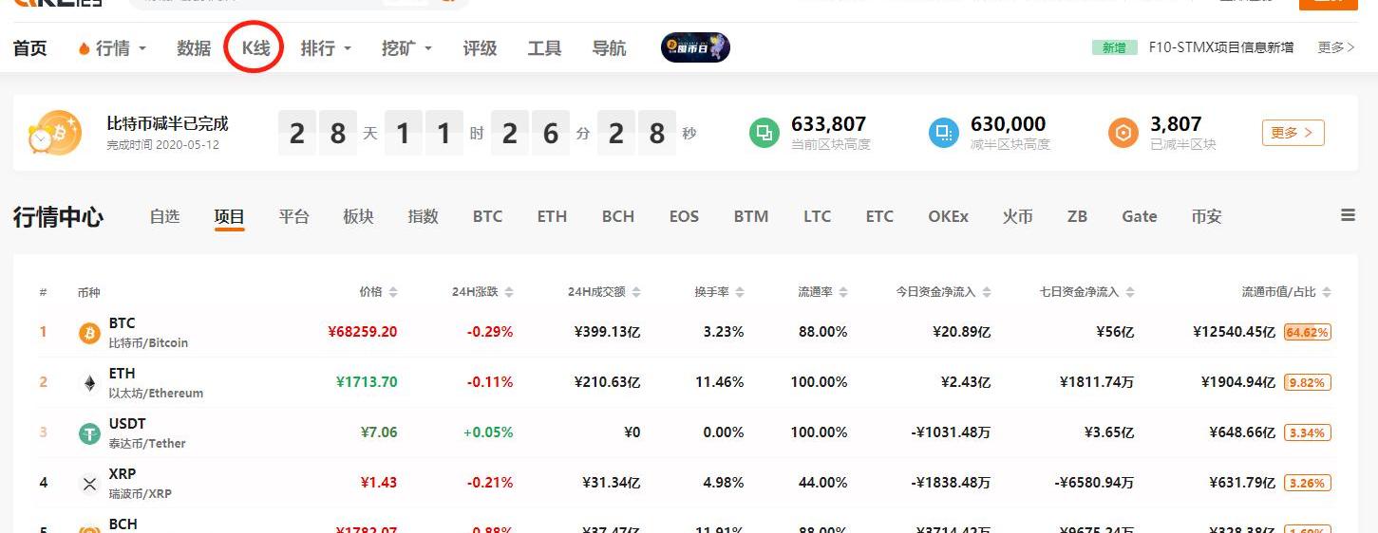This screenshot has width=1378, height=533.
Task: Switch to the 自选 tab
Action: click(x=164, y=217)
